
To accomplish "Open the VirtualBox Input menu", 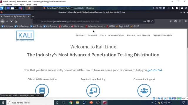I will coord(21,5).
